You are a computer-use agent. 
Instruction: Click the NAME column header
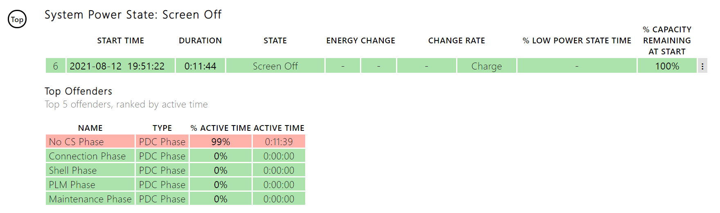point(90,128)
